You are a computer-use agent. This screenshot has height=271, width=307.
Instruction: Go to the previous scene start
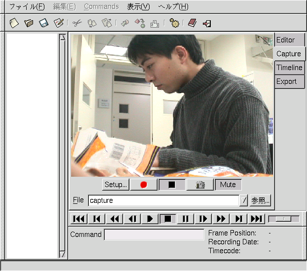(97, 219)
